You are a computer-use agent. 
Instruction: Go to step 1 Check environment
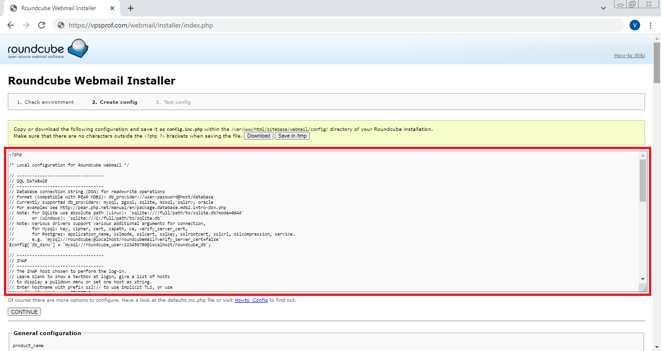click(x=45, y=102)
